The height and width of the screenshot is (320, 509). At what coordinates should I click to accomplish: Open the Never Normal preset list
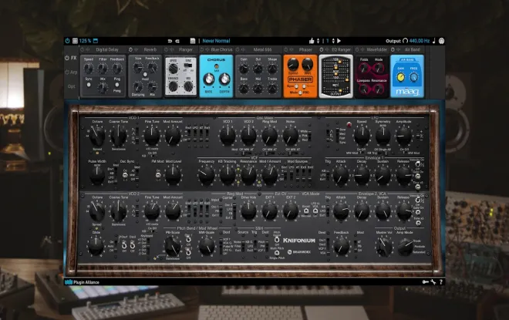216,41
